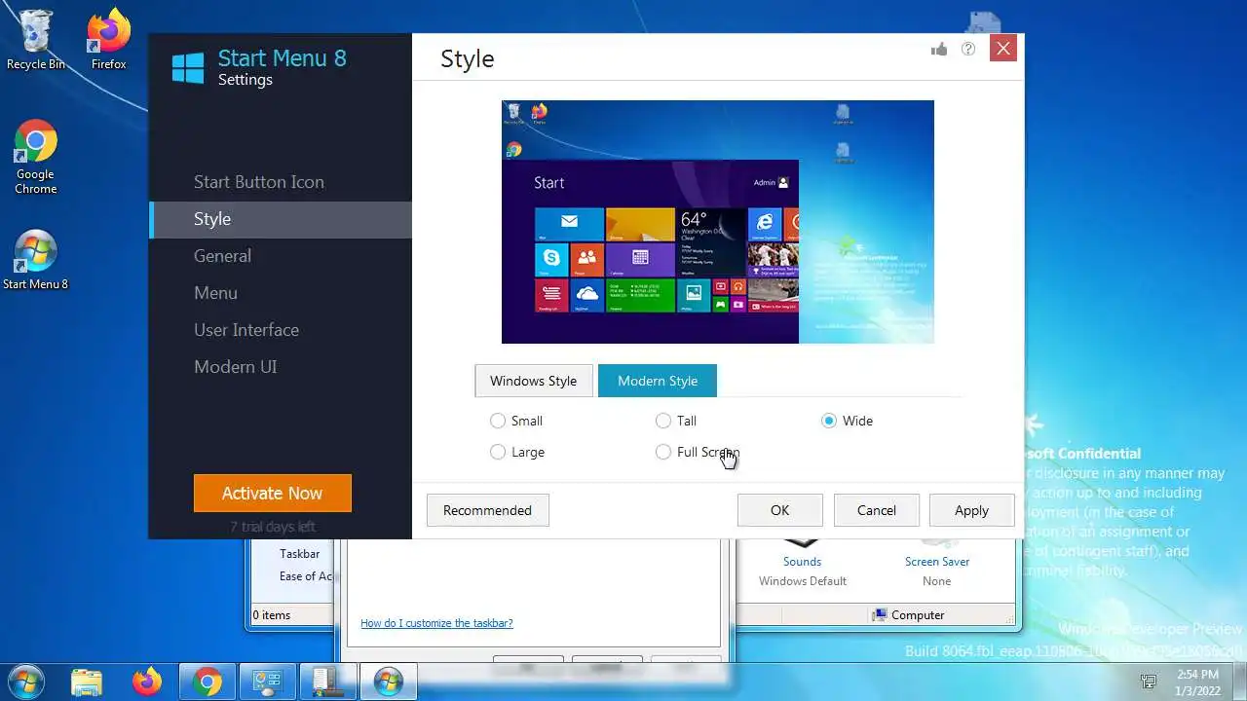
Task: Click the style preview image
Action: click(718, 222)
